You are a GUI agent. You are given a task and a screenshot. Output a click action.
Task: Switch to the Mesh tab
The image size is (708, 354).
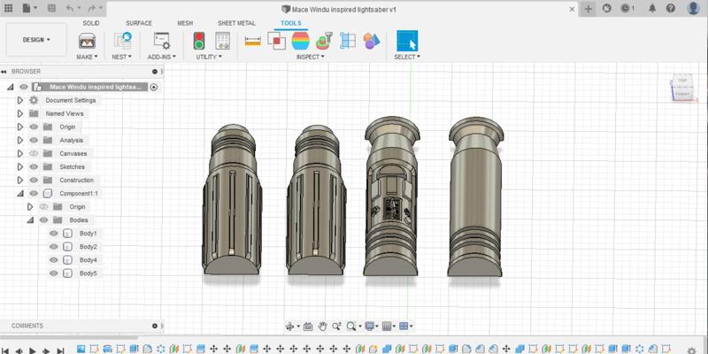tap(185, 23)
